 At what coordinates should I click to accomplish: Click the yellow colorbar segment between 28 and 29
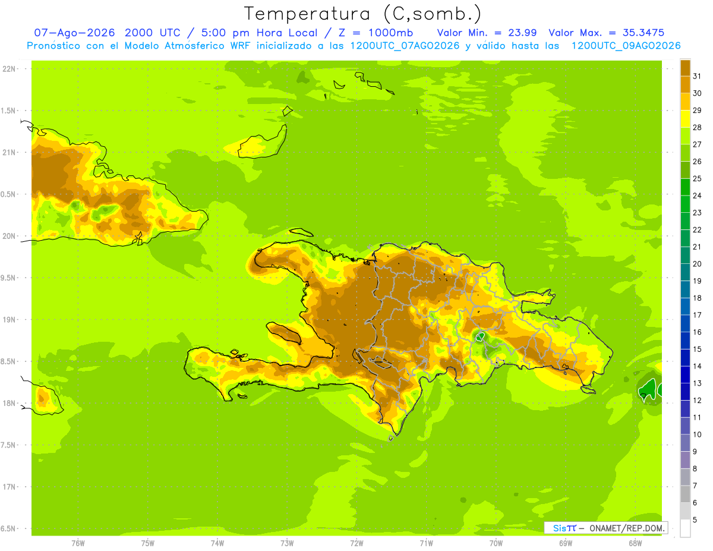[x=685, y=118]
